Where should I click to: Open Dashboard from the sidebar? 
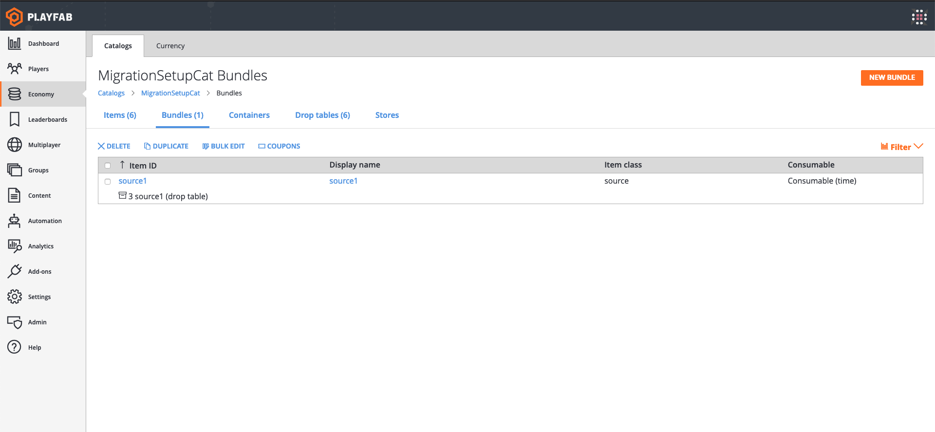pyautogui.click(x=43, y=43)
